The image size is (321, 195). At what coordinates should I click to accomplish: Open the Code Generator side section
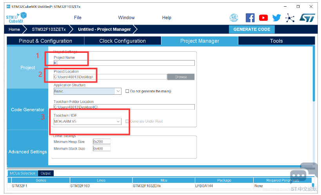(x=28, y=110)
